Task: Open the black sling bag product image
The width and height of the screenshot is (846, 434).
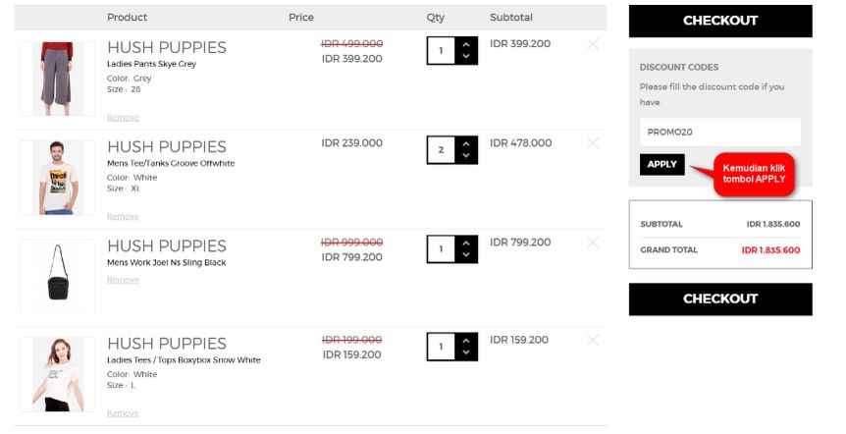Action: 57,277
